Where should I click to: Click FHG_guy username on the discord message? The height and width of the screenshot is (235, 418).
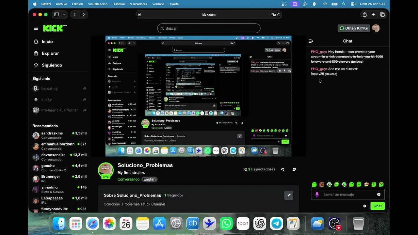tap(318, 69)
